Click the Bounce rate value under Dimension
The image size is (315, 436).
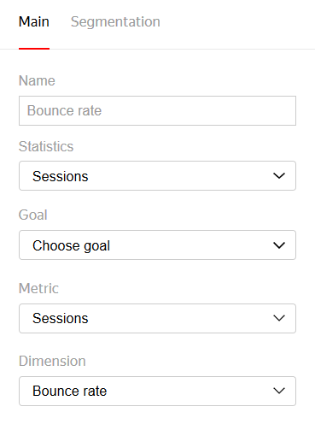(x=70, y=391)
